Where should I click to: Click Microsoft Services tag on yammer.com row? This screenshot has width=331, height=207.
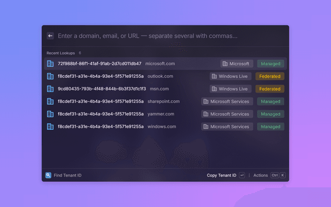point(227,114)
